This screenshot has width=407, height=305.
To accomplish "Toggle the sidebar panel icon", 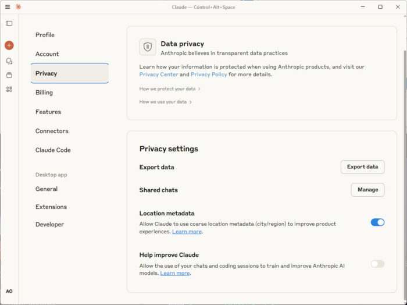I will (9, 23).
